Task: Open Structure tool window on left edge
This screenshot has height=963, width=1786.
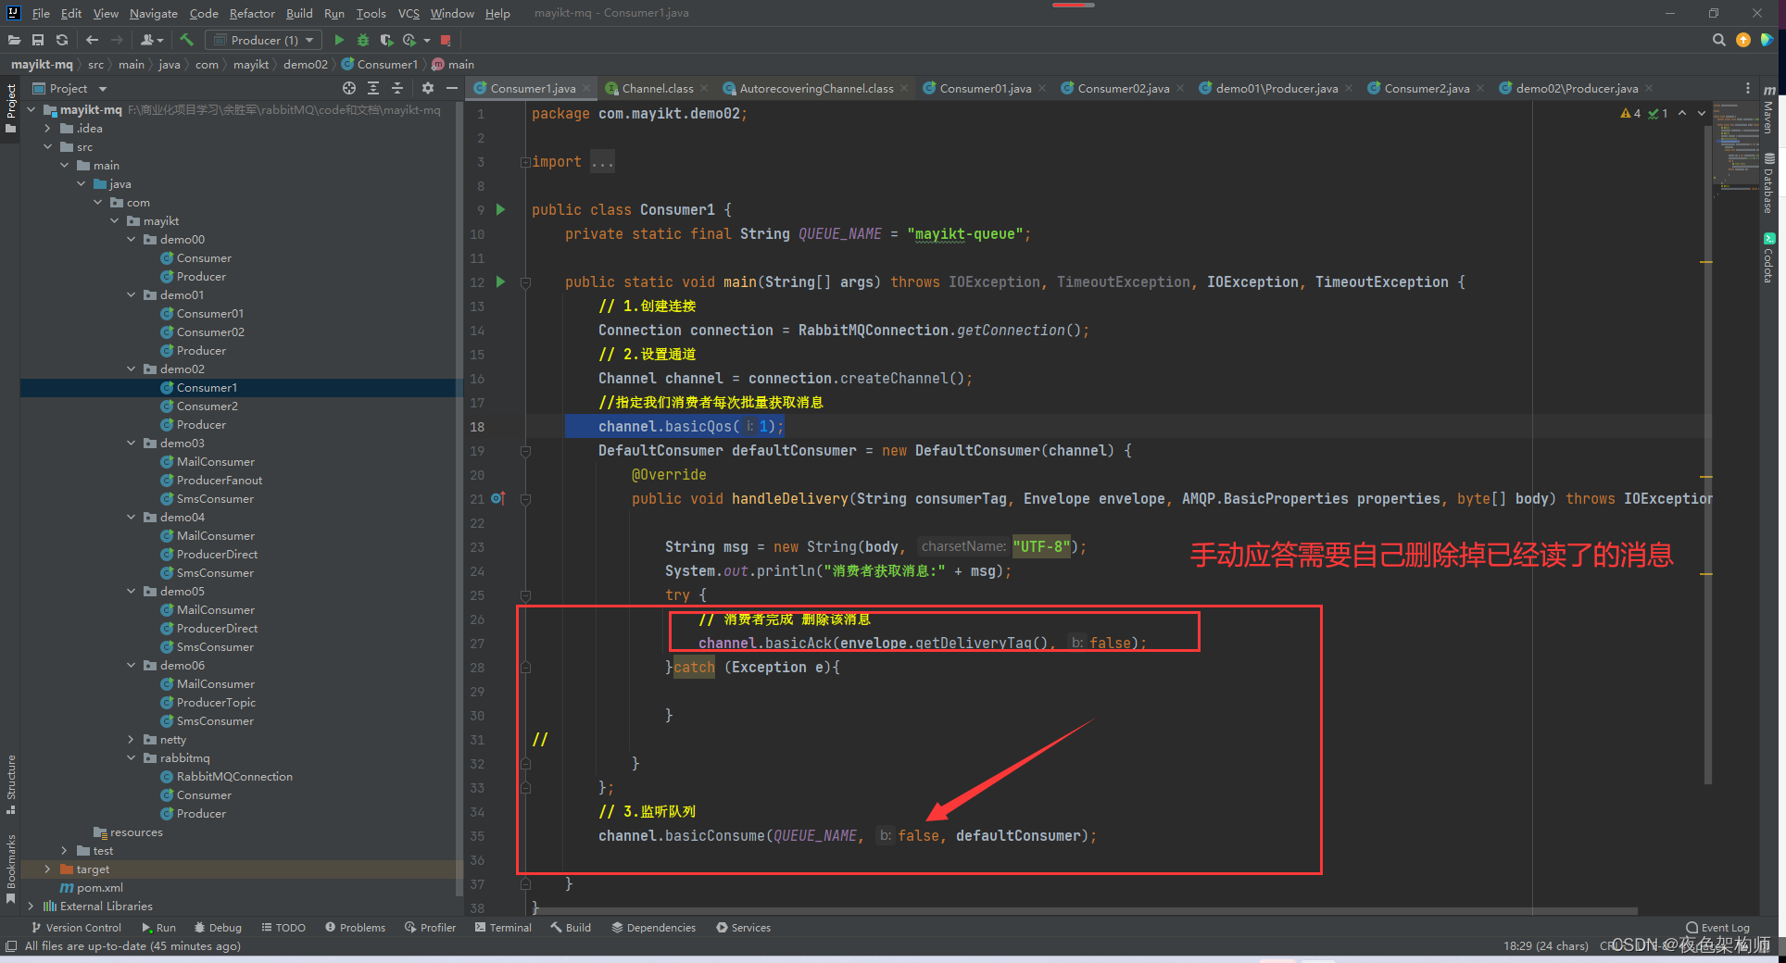Action: [x=11, y=783]
